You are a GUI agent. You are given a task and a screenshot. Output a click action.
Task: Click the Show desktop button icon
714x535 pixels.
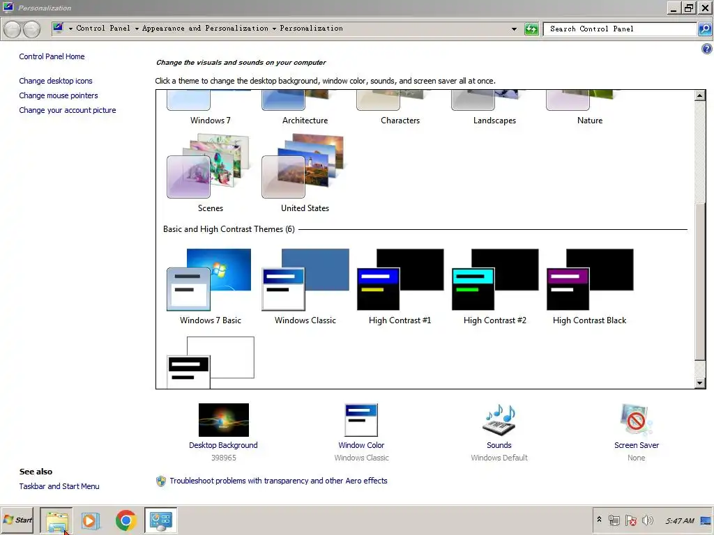coord(706,520)
